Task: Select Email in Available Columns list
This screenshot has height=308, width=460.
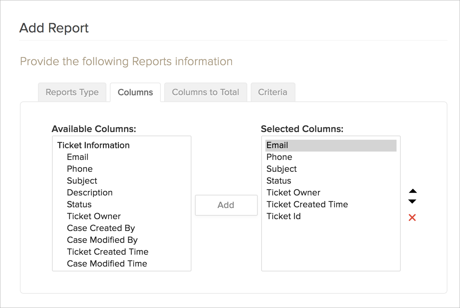Action: click(x=78, y=157)
